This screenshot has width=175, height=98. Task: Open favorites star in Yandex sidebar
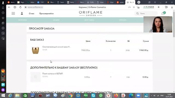pyautogui.click(x=3, y=18)
